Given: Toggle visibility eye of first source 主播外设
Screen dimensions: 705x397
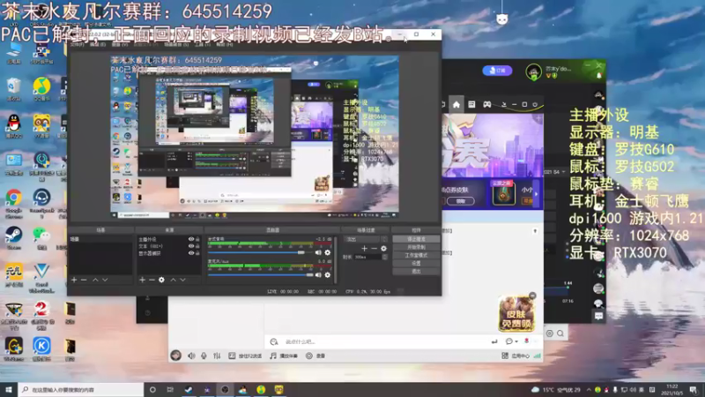Looking at the screenshot, I should click(191, 239).
